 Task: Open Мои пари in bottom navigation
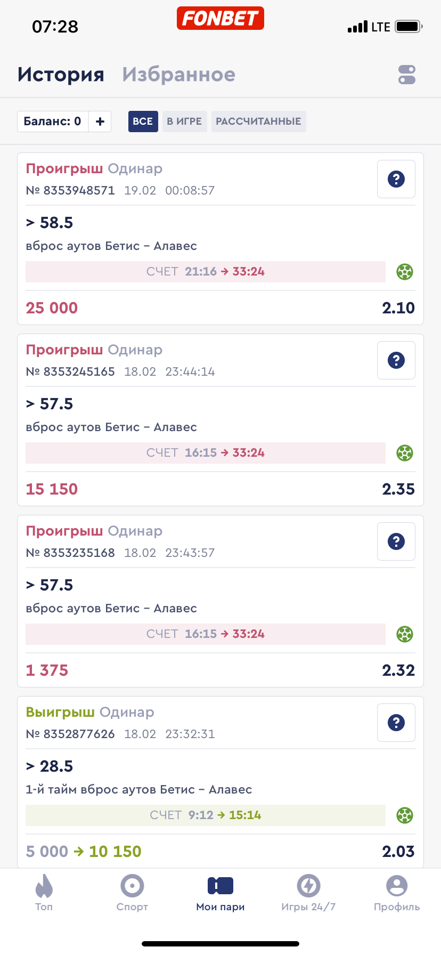(x=220, y=893)
